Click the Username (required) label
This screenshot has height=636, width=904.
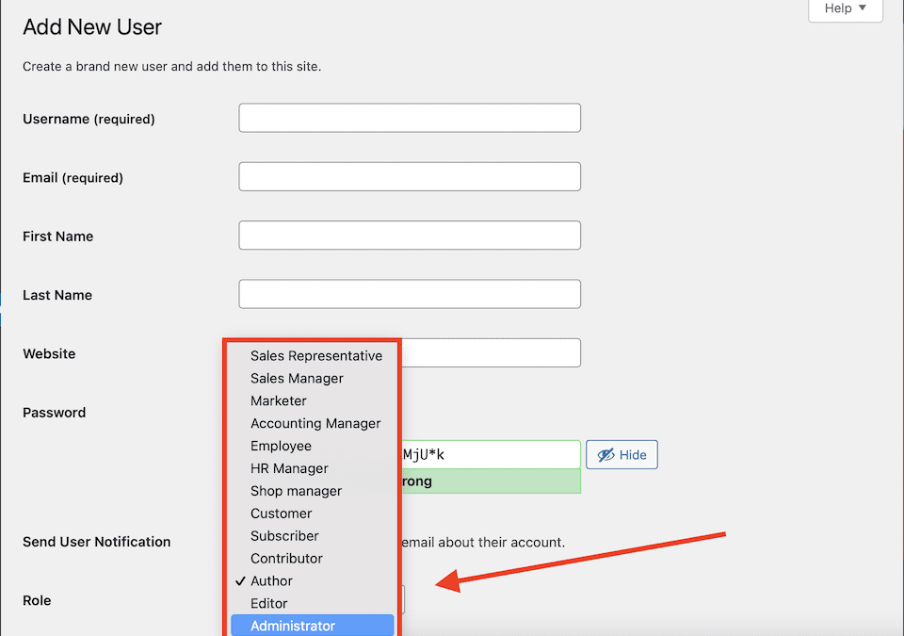click(89, 119)
